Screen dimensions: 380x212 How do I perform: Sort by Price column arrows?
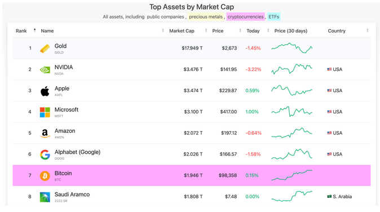[240, 30]
